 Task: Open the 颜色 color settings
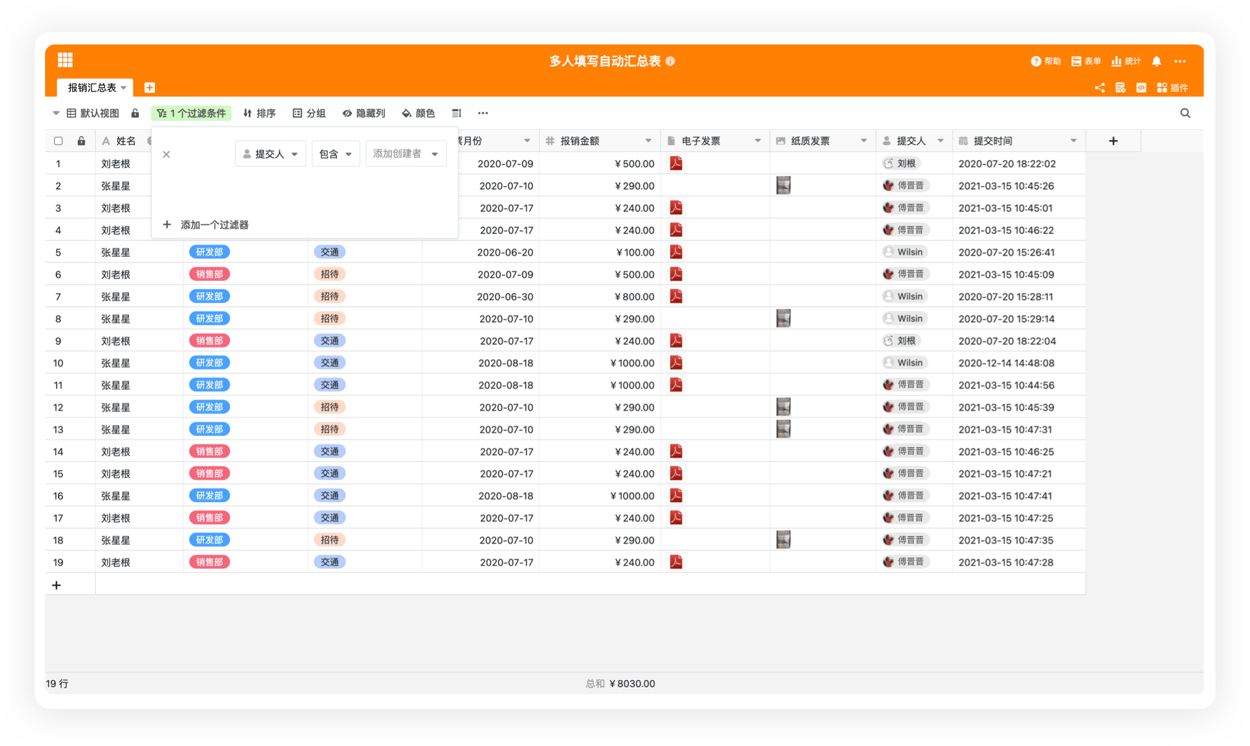(x=418, y=113)
